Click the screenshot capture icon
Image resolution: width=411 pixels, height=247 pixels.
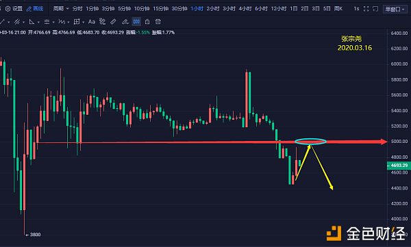coord(375,9)
